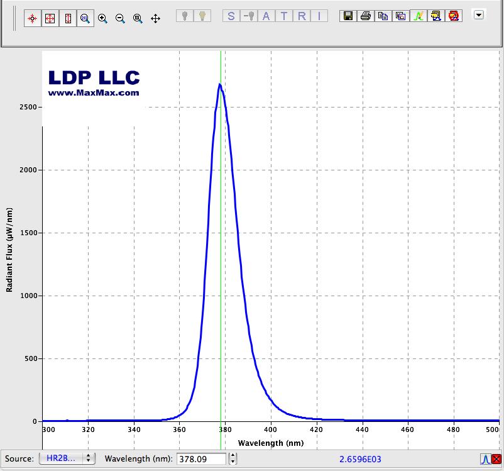Image resolution: width=504 pixels, height=471 pixels.
Task: Click the red X close cursor bar icon
Action: pos(496,459)
